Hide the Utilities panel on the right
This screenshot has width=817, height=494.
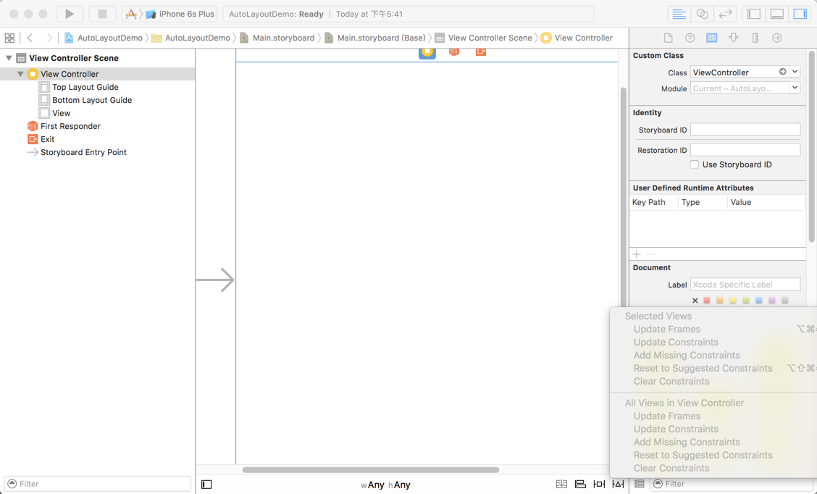tap(800, 14)
